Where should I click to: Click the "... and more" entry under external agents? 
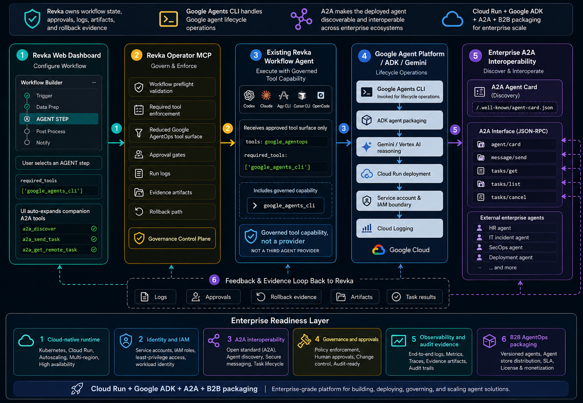(502, 268)
